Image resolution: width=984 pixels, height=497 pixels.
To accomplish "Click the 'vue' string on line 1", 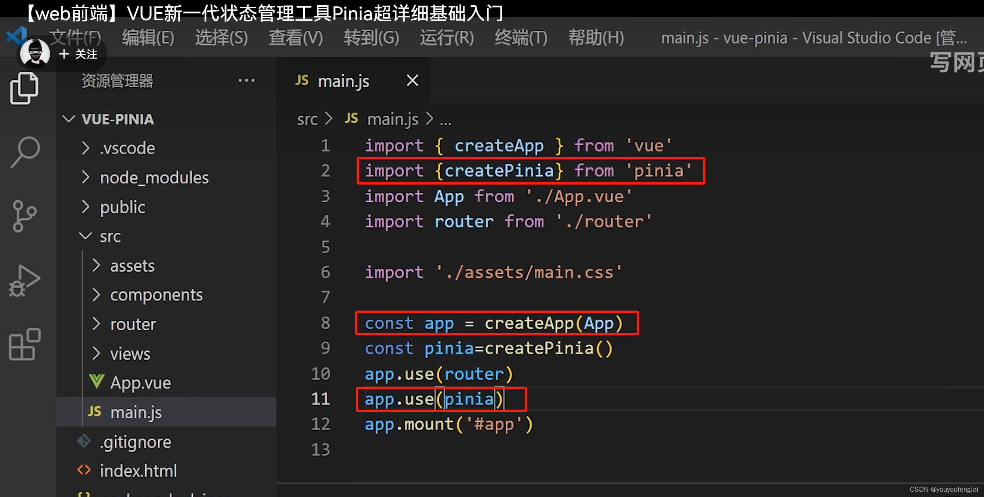I will click(x=649, y=146).
